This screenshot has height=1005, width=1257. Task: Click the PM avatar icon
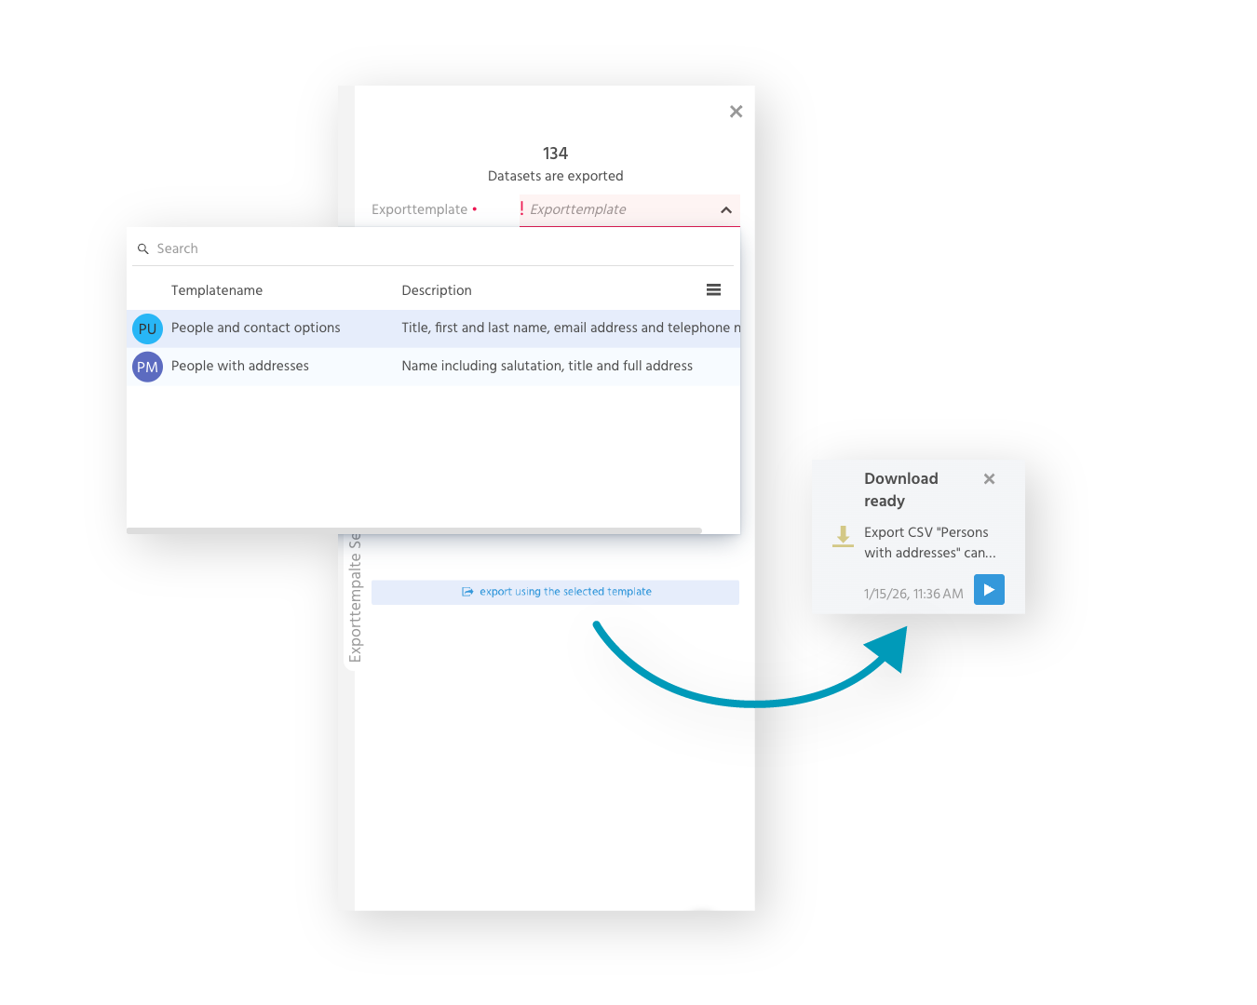point(147,367)
